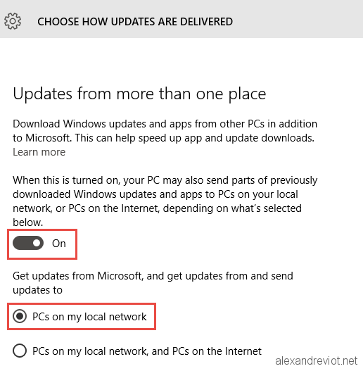This screenshot has width=363, height=371.
Task: Click 'PCs on my local network, and PCs on the Internet' text
Action: coord(147,351)
